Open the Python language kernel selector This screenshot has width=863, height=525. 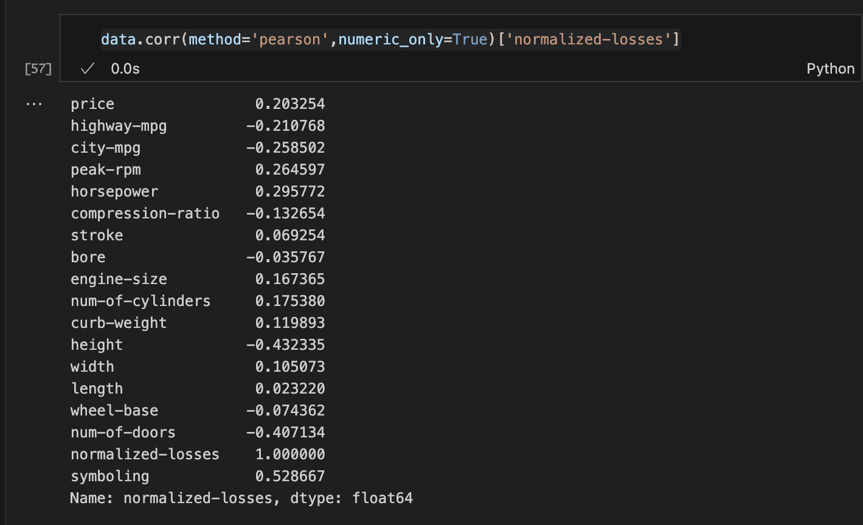tap(830, 68)
